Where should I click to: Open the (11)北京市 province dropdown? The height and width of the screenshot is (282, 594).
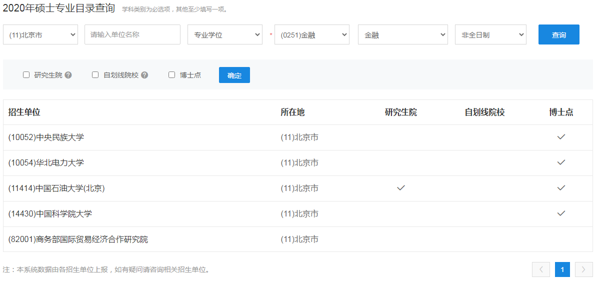pos(40,35)
